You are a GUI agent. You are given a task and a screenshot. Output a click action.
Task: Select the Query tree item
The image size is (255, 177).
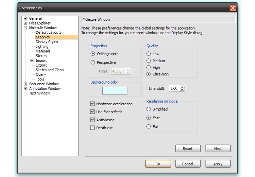point(41,75)
